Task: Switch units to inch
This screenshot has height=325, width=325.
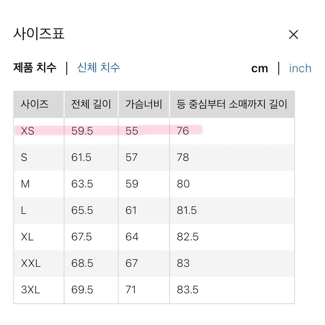Action: tap(300, 68)
